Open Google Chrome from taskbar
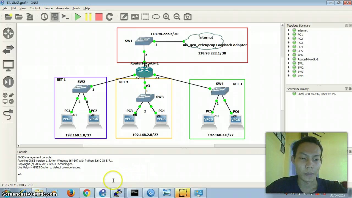352x198 pixels. pyautogui.click(x=87, y=193)
